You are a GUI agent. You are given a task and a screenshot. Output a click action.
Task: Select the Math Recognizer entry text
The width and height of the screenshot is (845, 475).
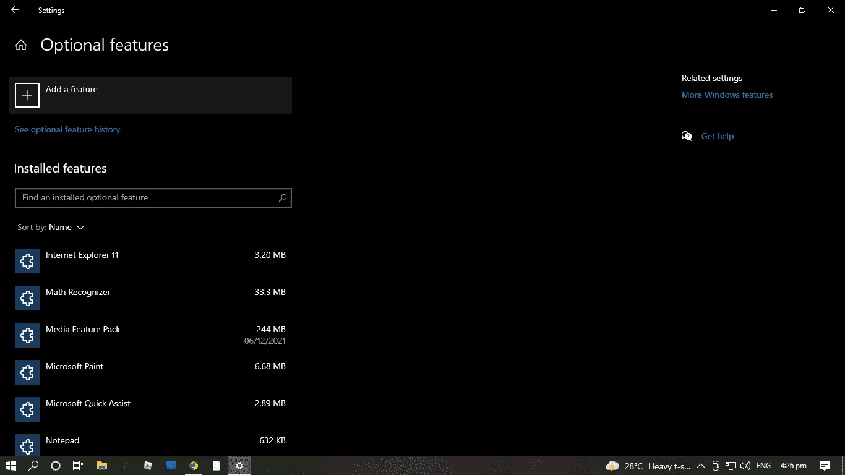(x=78, y=292)
